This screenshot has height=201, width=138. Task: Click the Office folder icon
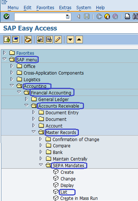pos(19,66)
